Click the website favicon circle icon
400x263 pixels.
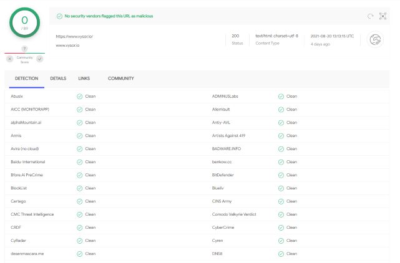(x=376, y=40)
